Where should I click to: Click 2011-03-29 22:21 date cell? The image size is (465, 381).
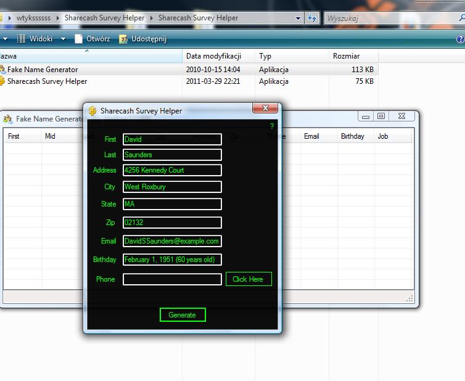[x=213, y=81]
